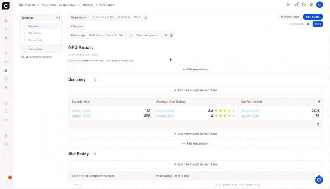Open the blue feedback widget button

tap(319, 180)
